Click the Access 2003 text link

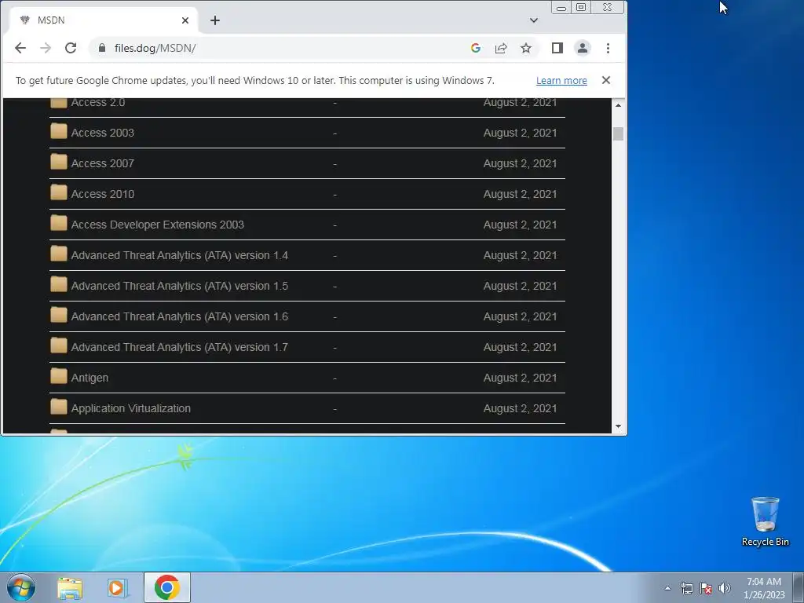click(x=103, y=133)
